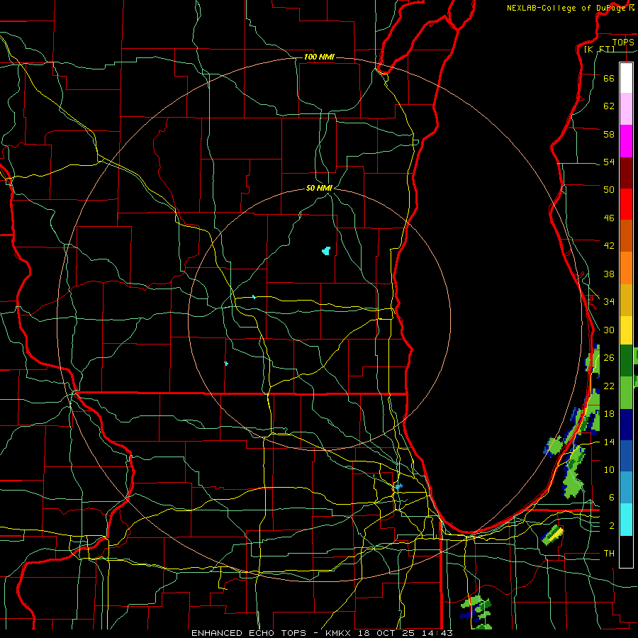Click the "KMKX" radar site identifier
Screen dimensions: 638x638
pyautogui.click(x=337, y=633)
